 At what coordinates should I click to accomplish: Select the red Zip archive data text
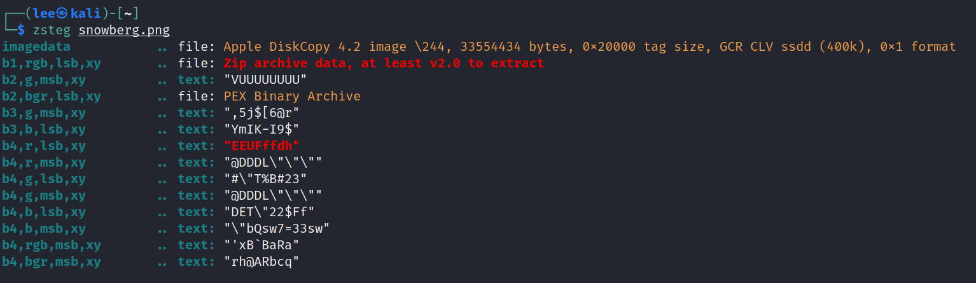[x=384, y=63]
